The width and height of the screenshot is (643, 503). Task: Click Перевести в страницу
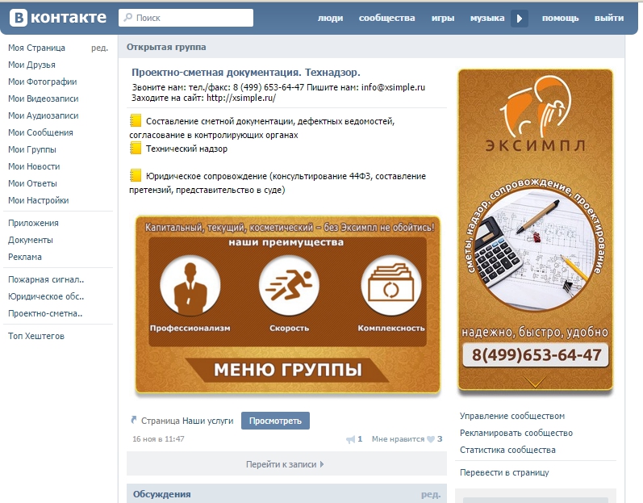[x=504, y=472]
